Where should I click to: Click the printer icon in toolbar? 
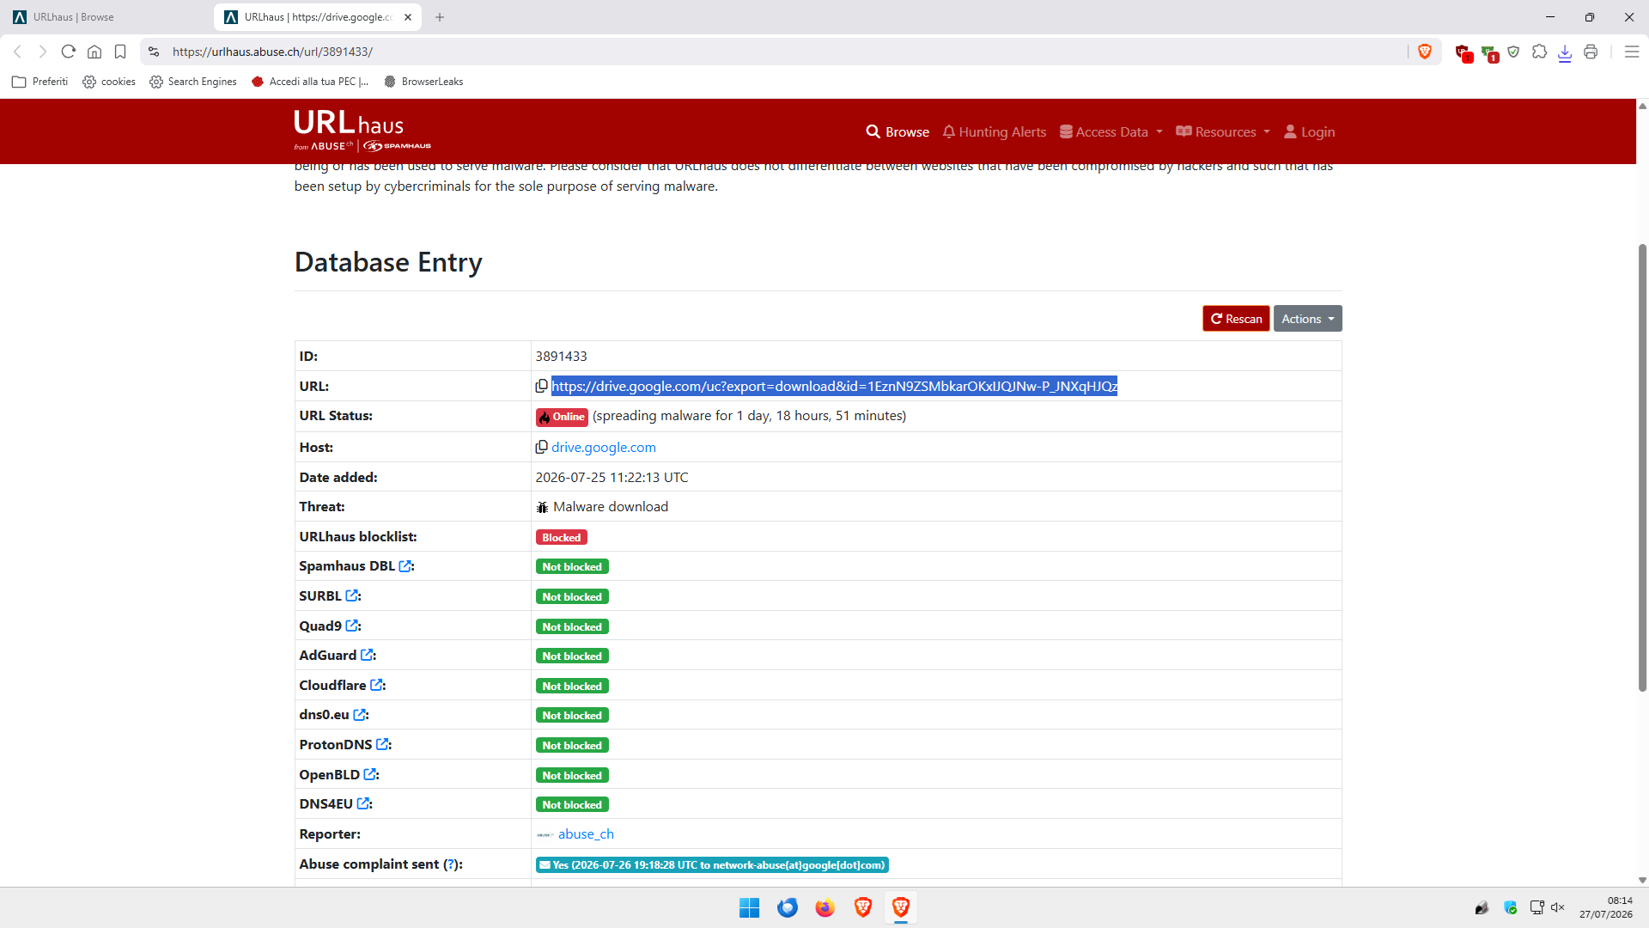pos(1591,52)
